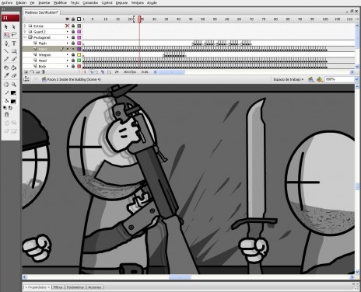The width and height of the screenshot is (361, 292).
Task: Click the Edit Symbols icon
Action: point(320,79)
